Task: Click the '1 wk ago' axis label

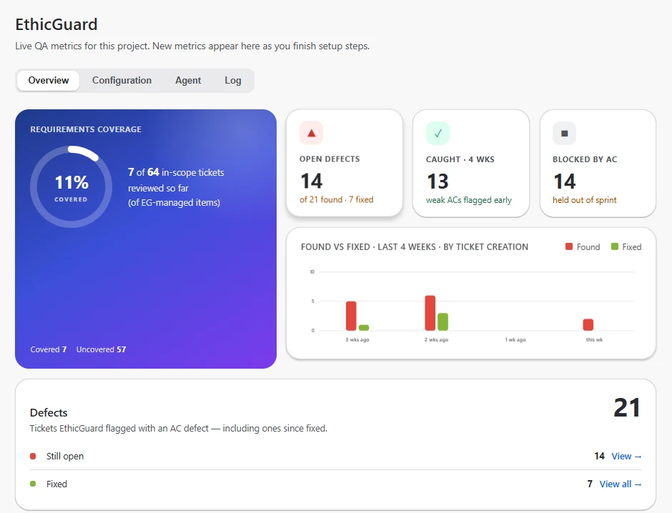Action: pyautogui.click(x=515, y=339)
